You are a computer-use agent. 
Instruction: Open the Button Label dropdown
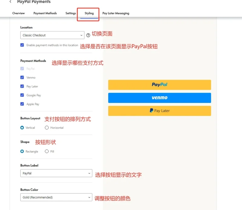[56, 173]
